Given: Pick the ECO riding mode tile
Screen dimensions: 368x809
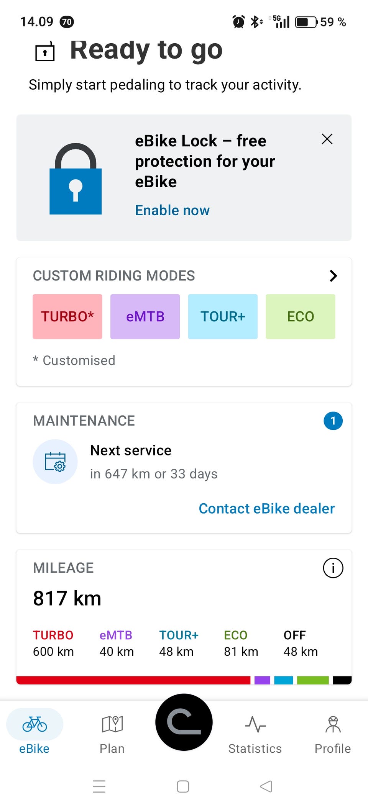Looking at the screenshot, I should pyautogui.click(x=301, y=316).
